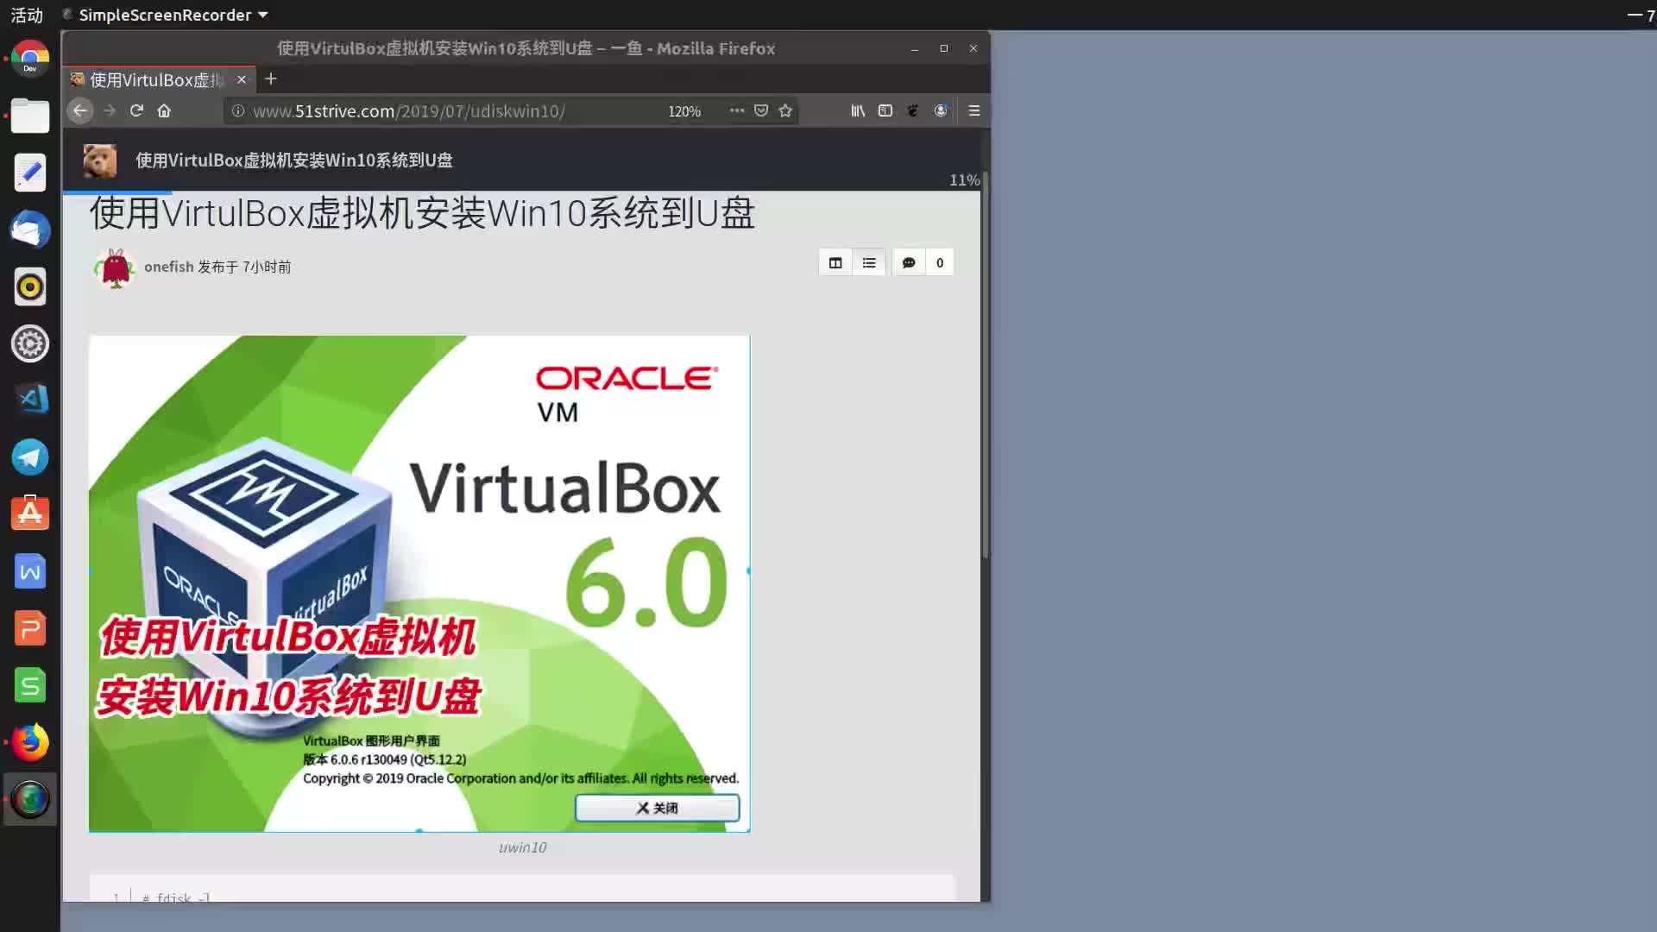Open the Files manager dock icon
This screenshot has height=932, width=1657.
coord(30,116)
